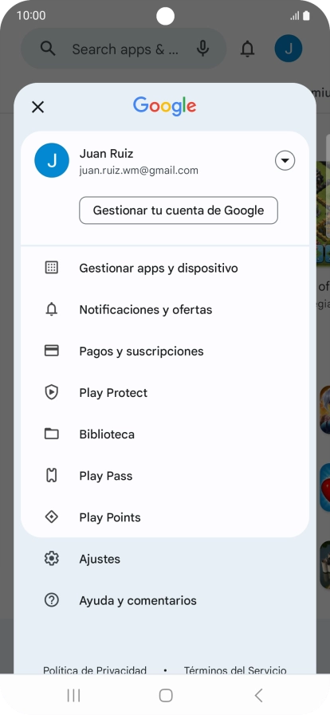The width and height of the screenshot is (330, 715).
Task: Tap the Juan Ruiz profile avatar
Action: coord(52,160)
